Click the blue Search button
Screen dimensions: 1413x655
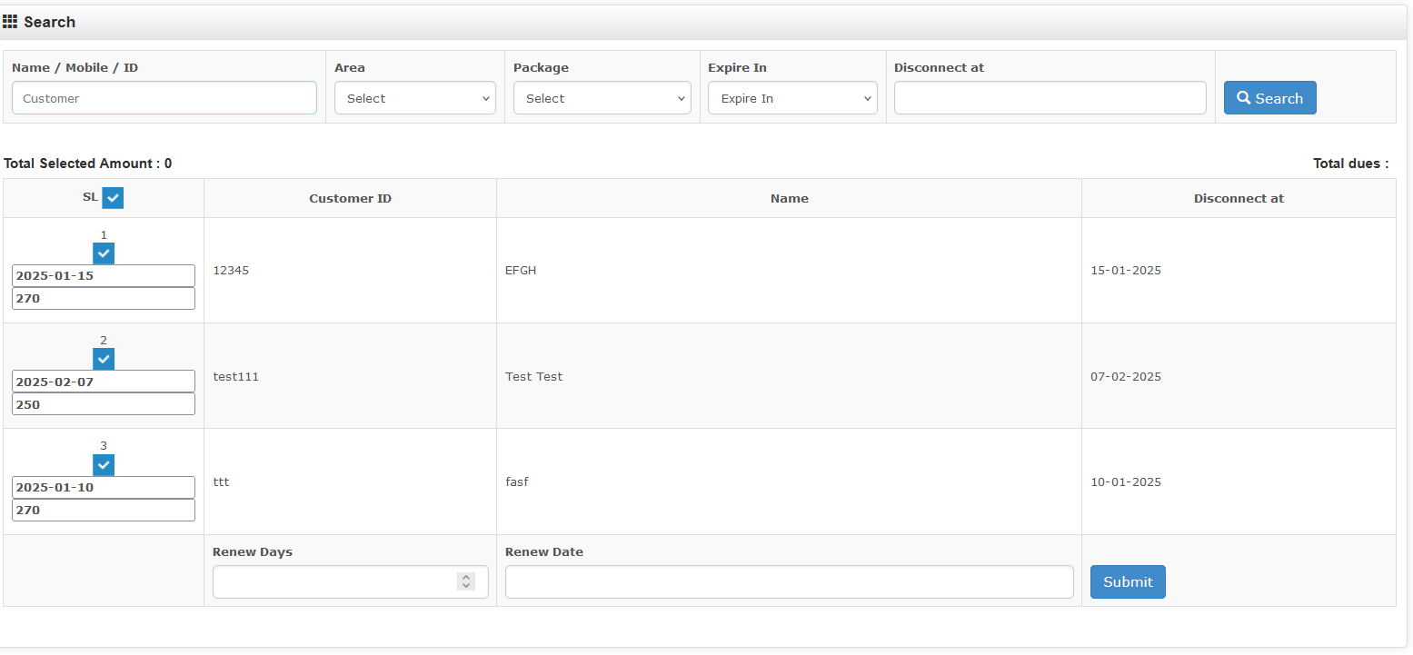pos(1269,98)
